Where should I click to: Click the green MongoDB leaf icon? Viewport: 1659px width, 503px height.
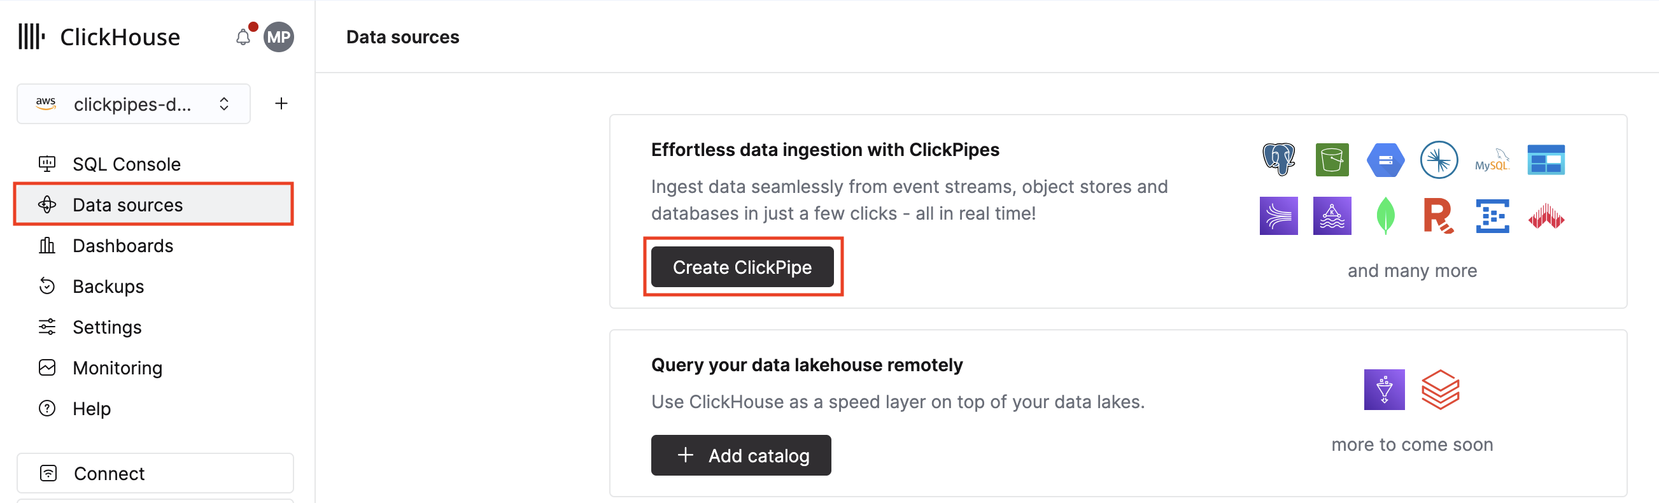coord(1385,216)
